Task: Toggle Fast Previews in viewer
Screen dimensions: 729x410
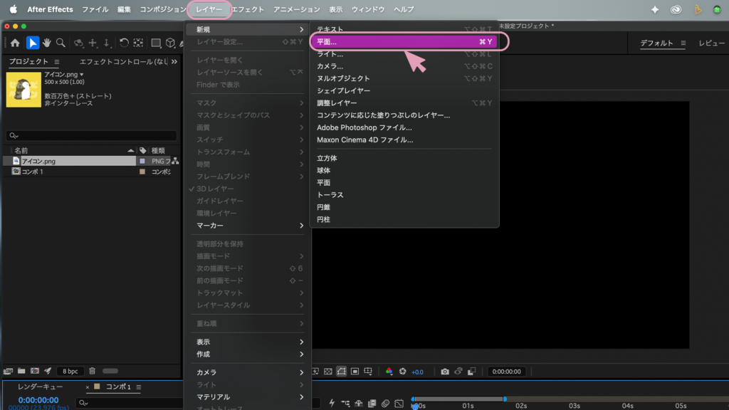Action: pos(315,372)
